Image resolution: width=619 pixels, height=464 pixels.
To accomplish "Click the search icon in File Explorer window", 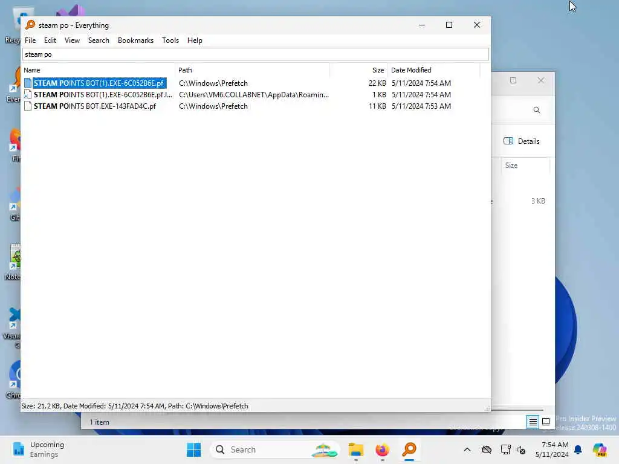I will pos(537,110).
